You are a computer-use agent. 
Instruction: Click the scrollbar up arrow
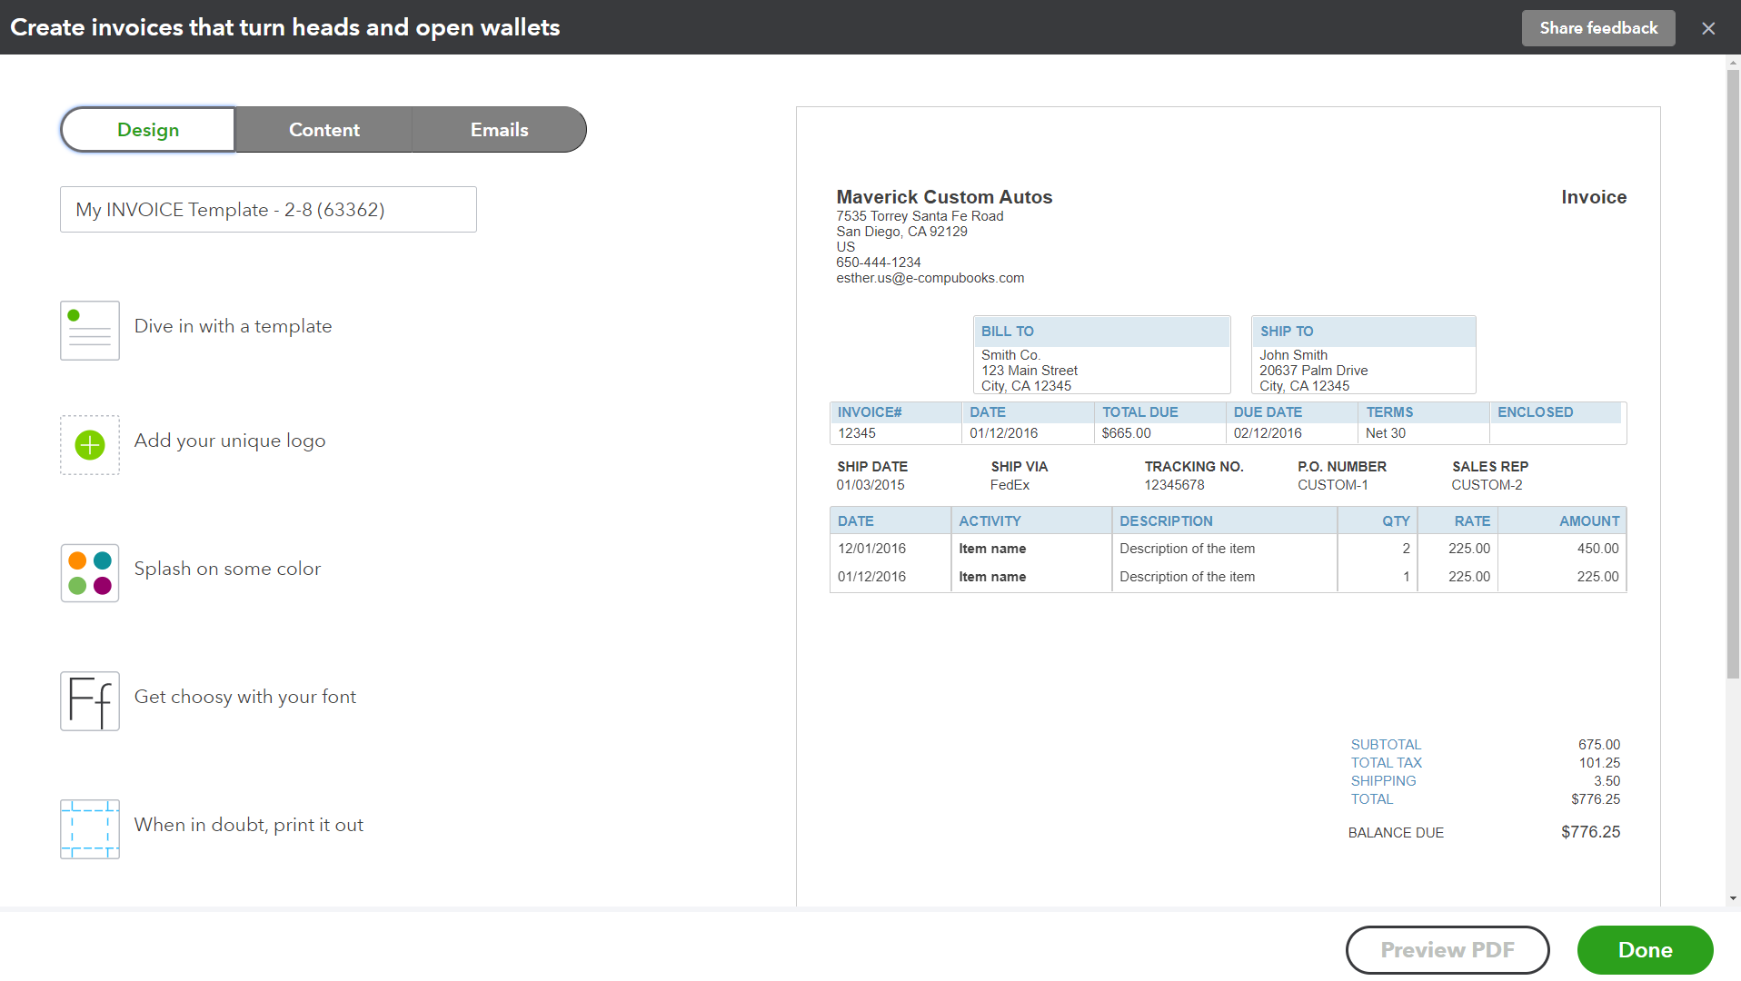(x=1731, y=64)
